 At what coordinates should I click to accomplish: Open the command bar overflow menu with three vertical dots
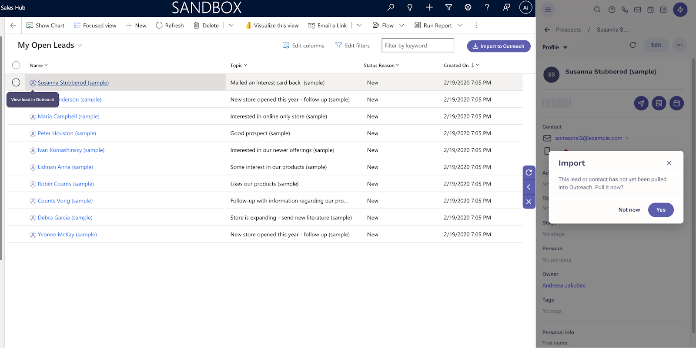[x=477, y=25]
